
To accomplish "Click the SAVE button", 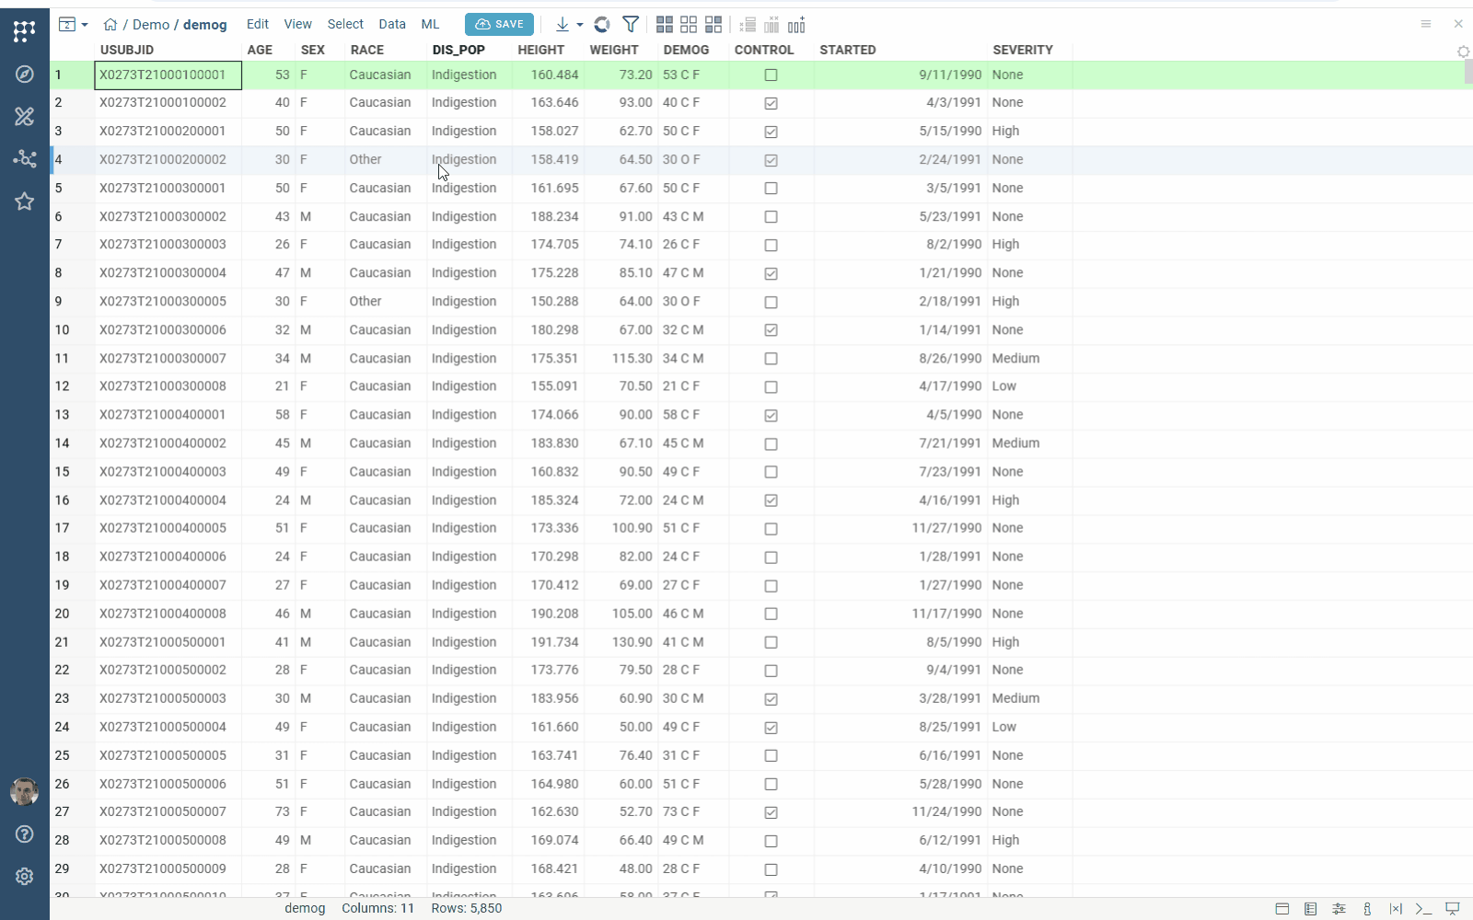I will point(499,25).
